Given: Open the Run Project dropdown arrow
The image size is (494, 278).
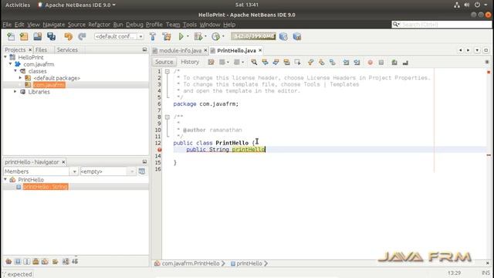Looking at the screenshot, I should click(188, 36).
